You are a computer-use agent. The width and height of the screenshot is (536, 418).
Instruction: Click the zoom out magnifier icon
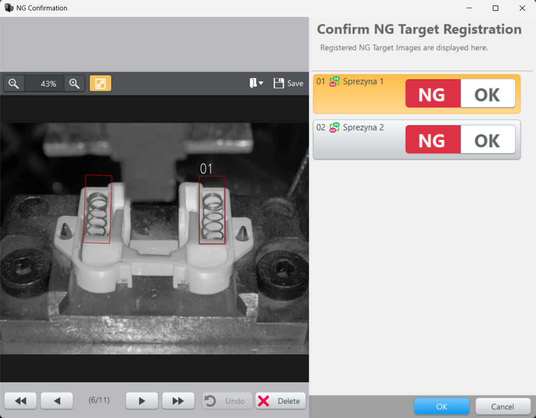[14, 84]
